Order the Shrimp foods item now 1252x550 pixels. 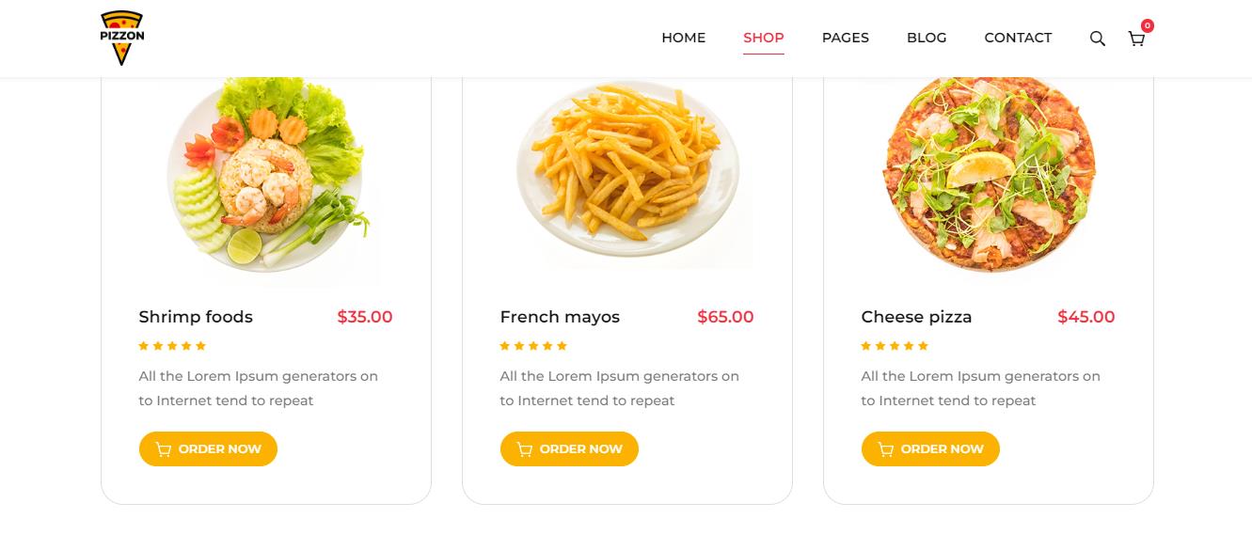click(208, 448)
